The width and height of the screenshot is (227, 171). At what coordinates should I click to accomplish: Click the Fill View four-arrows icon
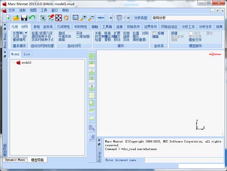point(59,18)
